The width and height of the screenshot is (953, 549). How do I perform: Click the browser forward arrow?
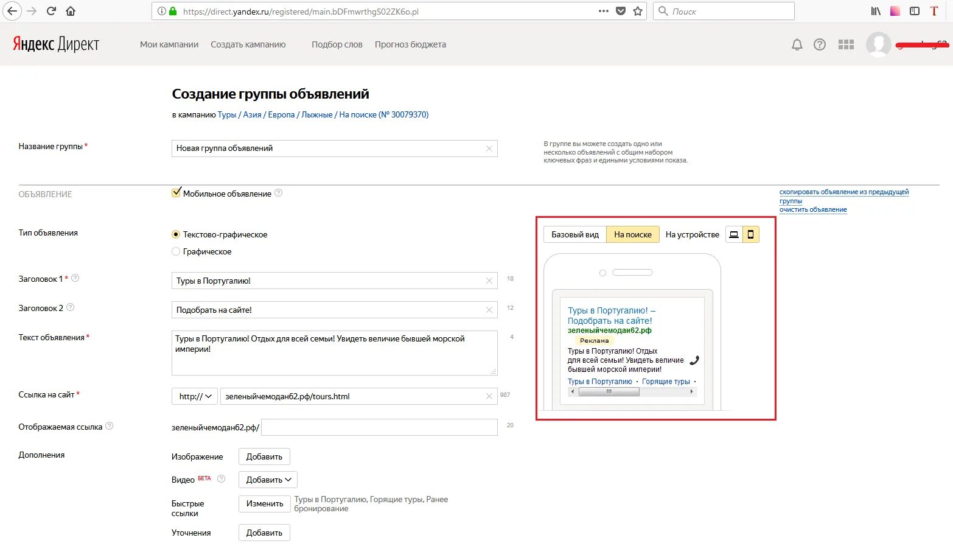pyautogui.click(x=32, y=11)
